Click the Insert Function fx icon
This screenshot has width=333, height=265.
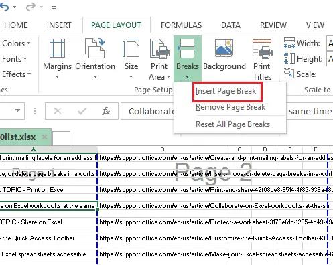coord(106,111)
